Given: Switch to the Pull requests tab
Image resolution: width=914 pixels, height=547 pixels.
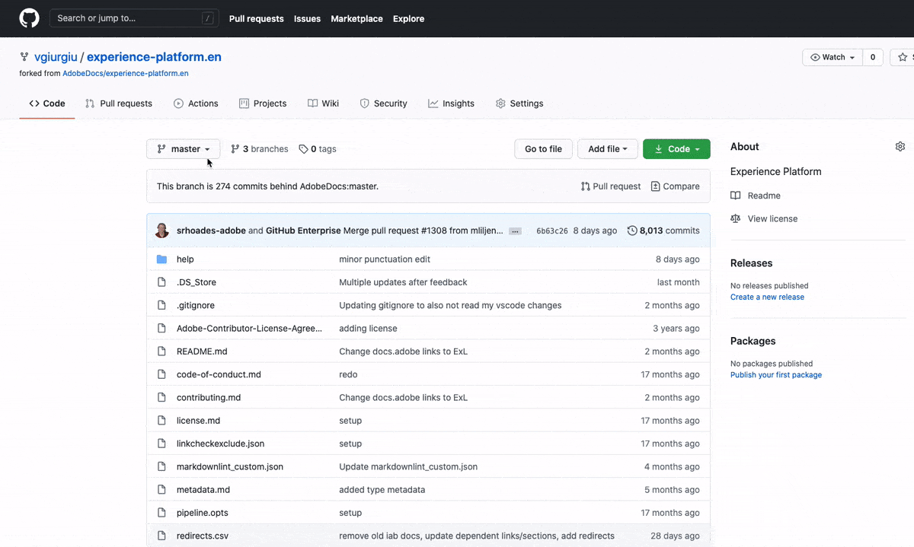Looking at the screenshot, I should point(118,103).
